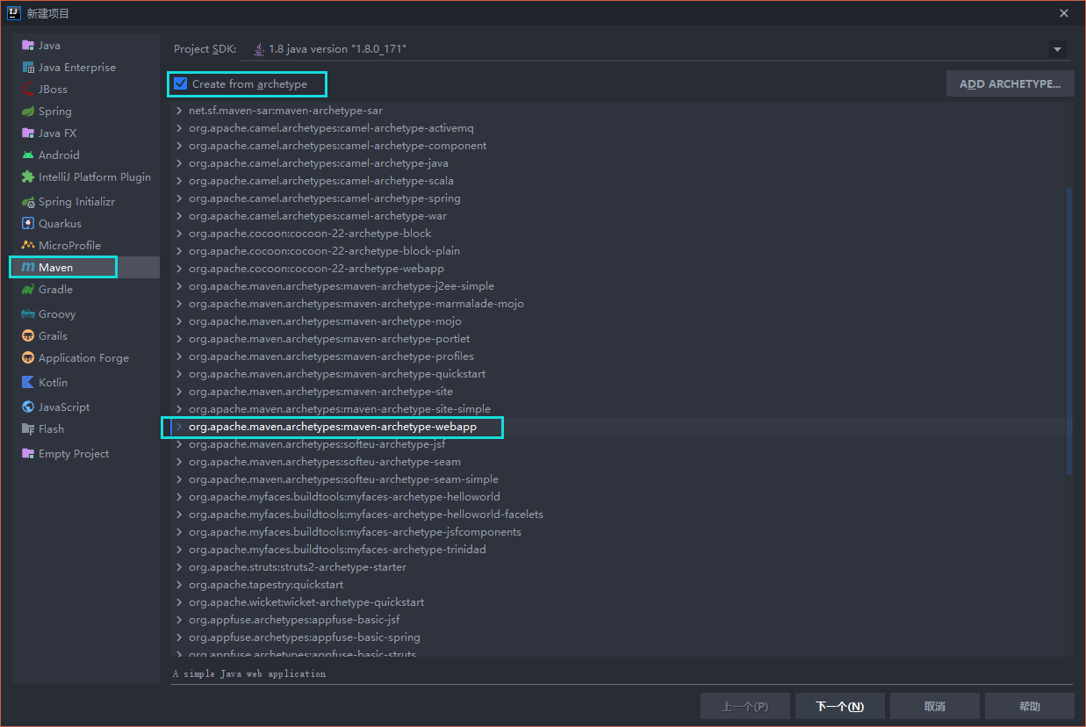Click 下一个(N) next button
The image size is (1086, 727).
(x=839, y=707)
